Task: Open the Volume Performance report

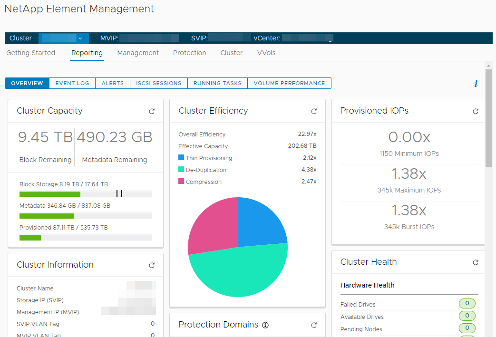Action: [289, 83]
